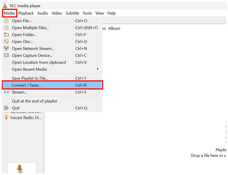Click the Open Network Stream icon

coord(6,48)
